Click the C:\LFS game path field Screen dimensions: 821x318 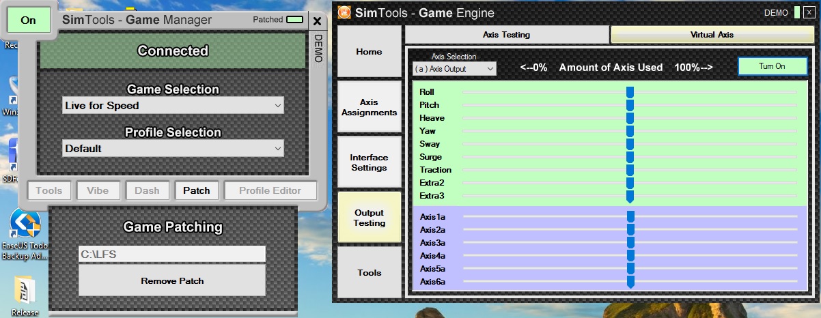coord(172,254)
